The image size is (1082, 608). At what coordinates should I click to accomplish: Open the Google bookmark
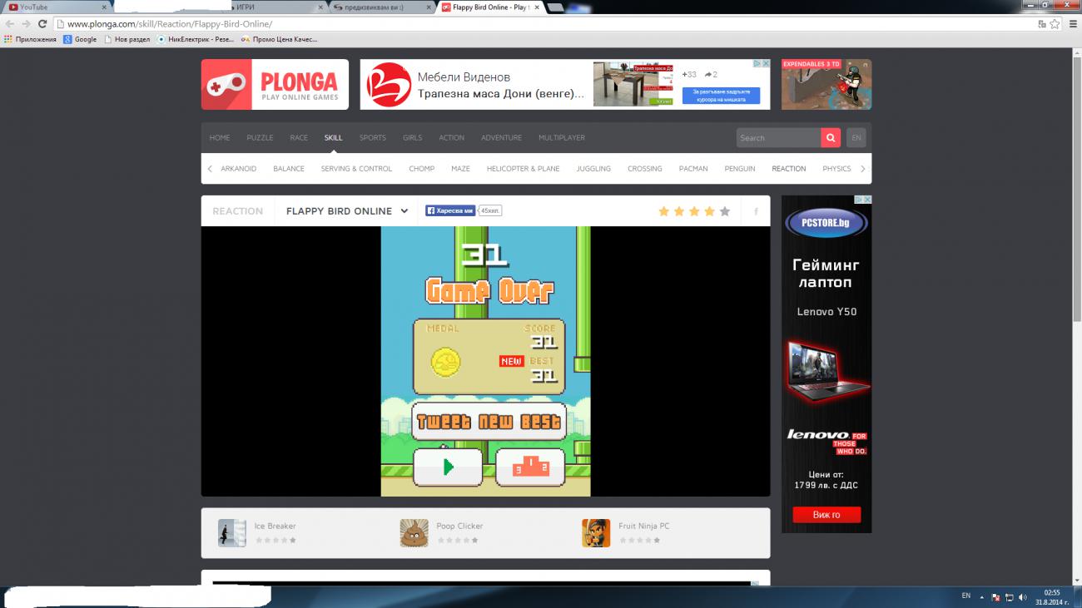(x=80, y=39)
